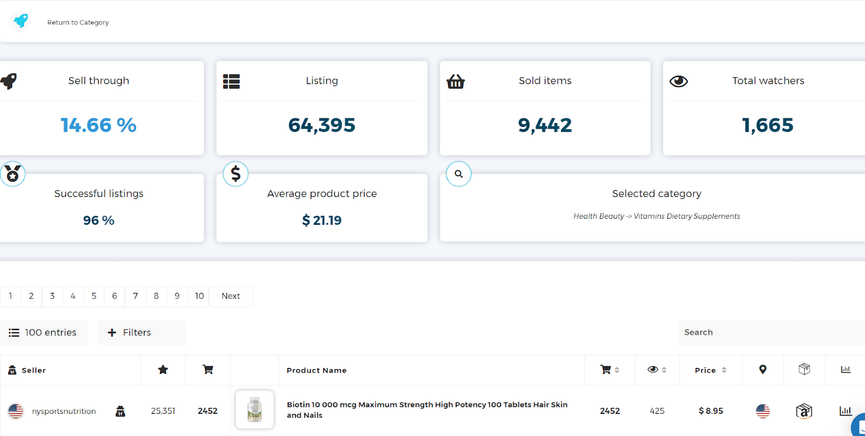Image resolution: width=865 pixels, height=436 pixels.
Task: Click the rocket logo icon
Action: (x=21, y=21)
